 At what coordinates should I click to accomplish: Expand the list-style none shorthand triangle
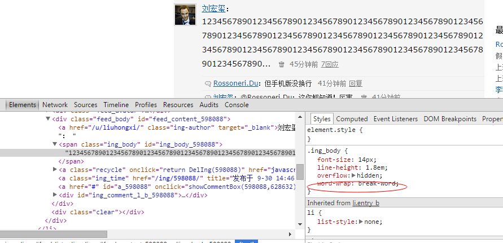361,222
